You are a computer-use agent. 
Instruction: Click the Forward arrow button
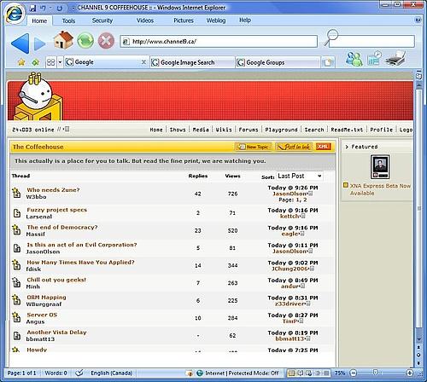click(x=40, y=43)
